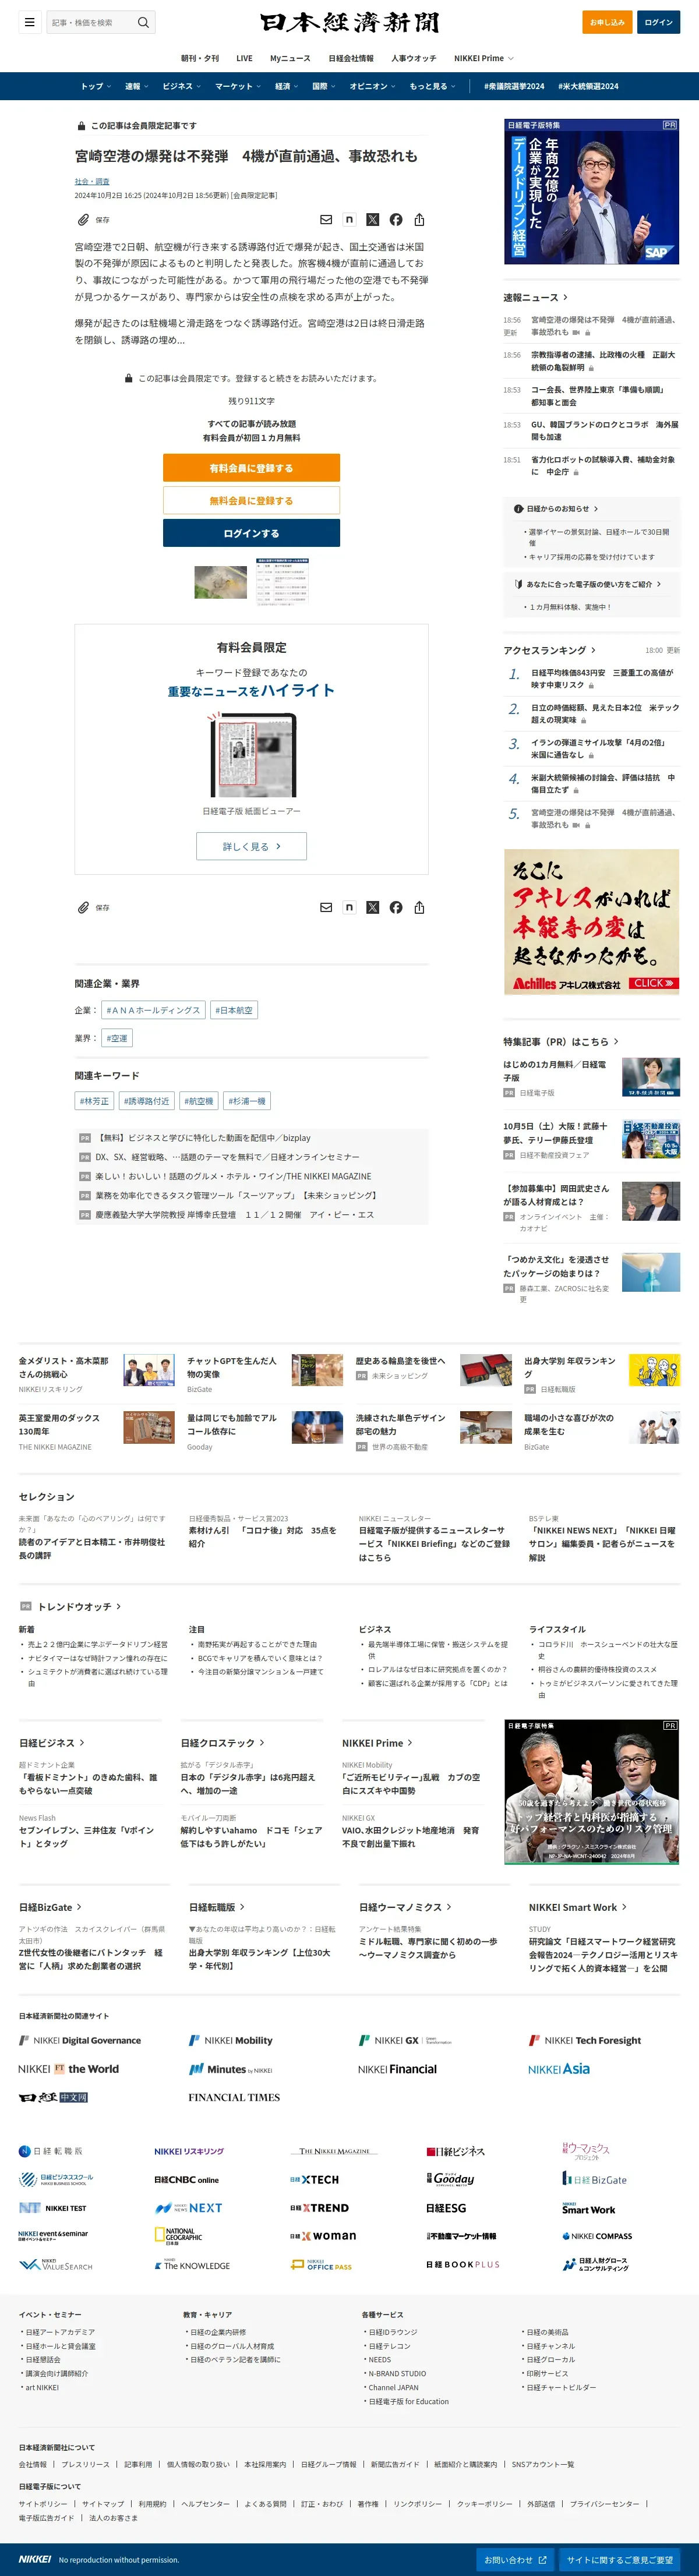Select the #杉浦一機 keyword tag
The image size is (699, 2576).
click(247, 1101)
